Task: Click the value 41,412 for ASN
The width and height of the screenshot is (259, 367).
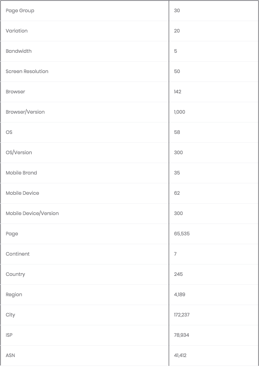Action: [x=180, y=356]
